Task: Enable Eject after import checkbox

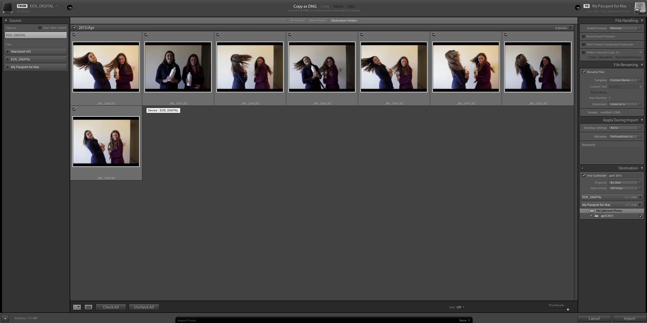Action: 40,28
